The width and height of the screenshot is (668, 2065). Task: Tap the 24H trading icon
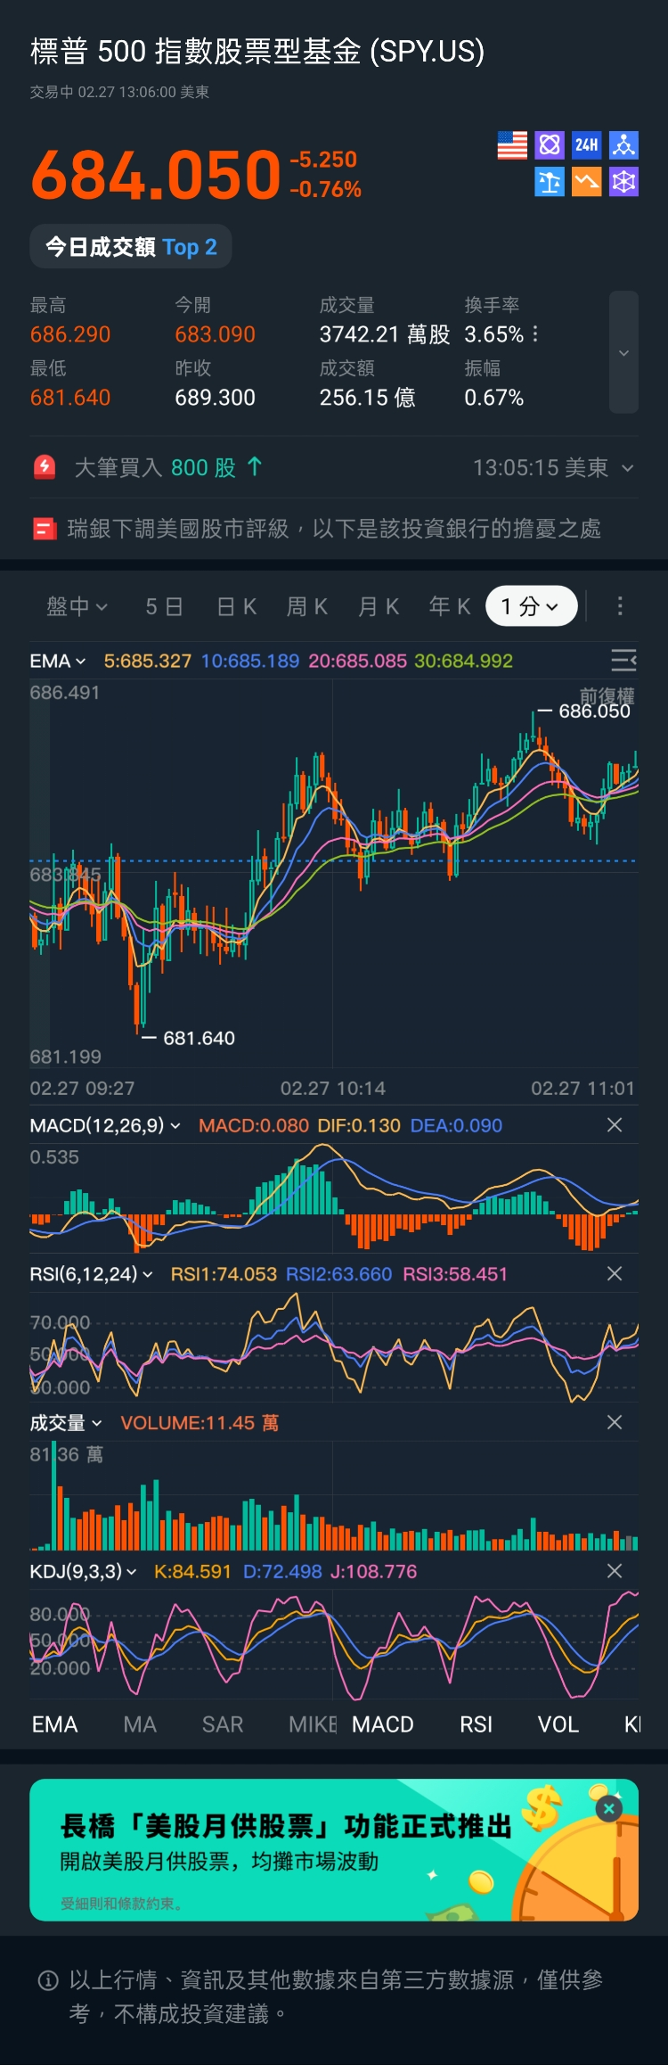click(x=586, y=145)
